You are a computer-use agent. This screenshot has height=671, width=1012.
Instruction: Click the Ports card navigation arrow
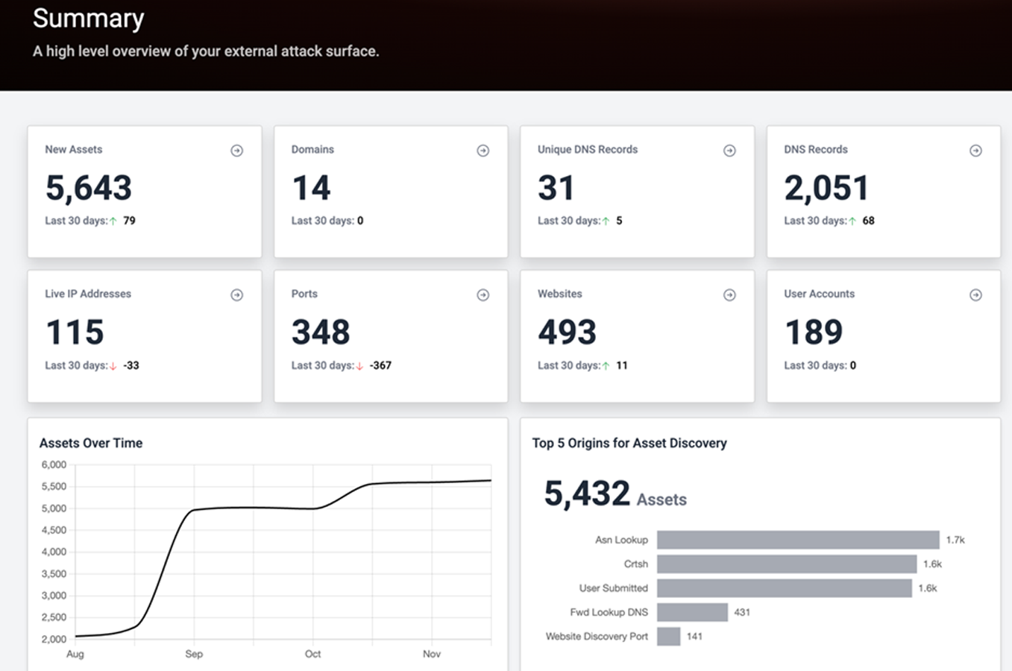(483, 294)
